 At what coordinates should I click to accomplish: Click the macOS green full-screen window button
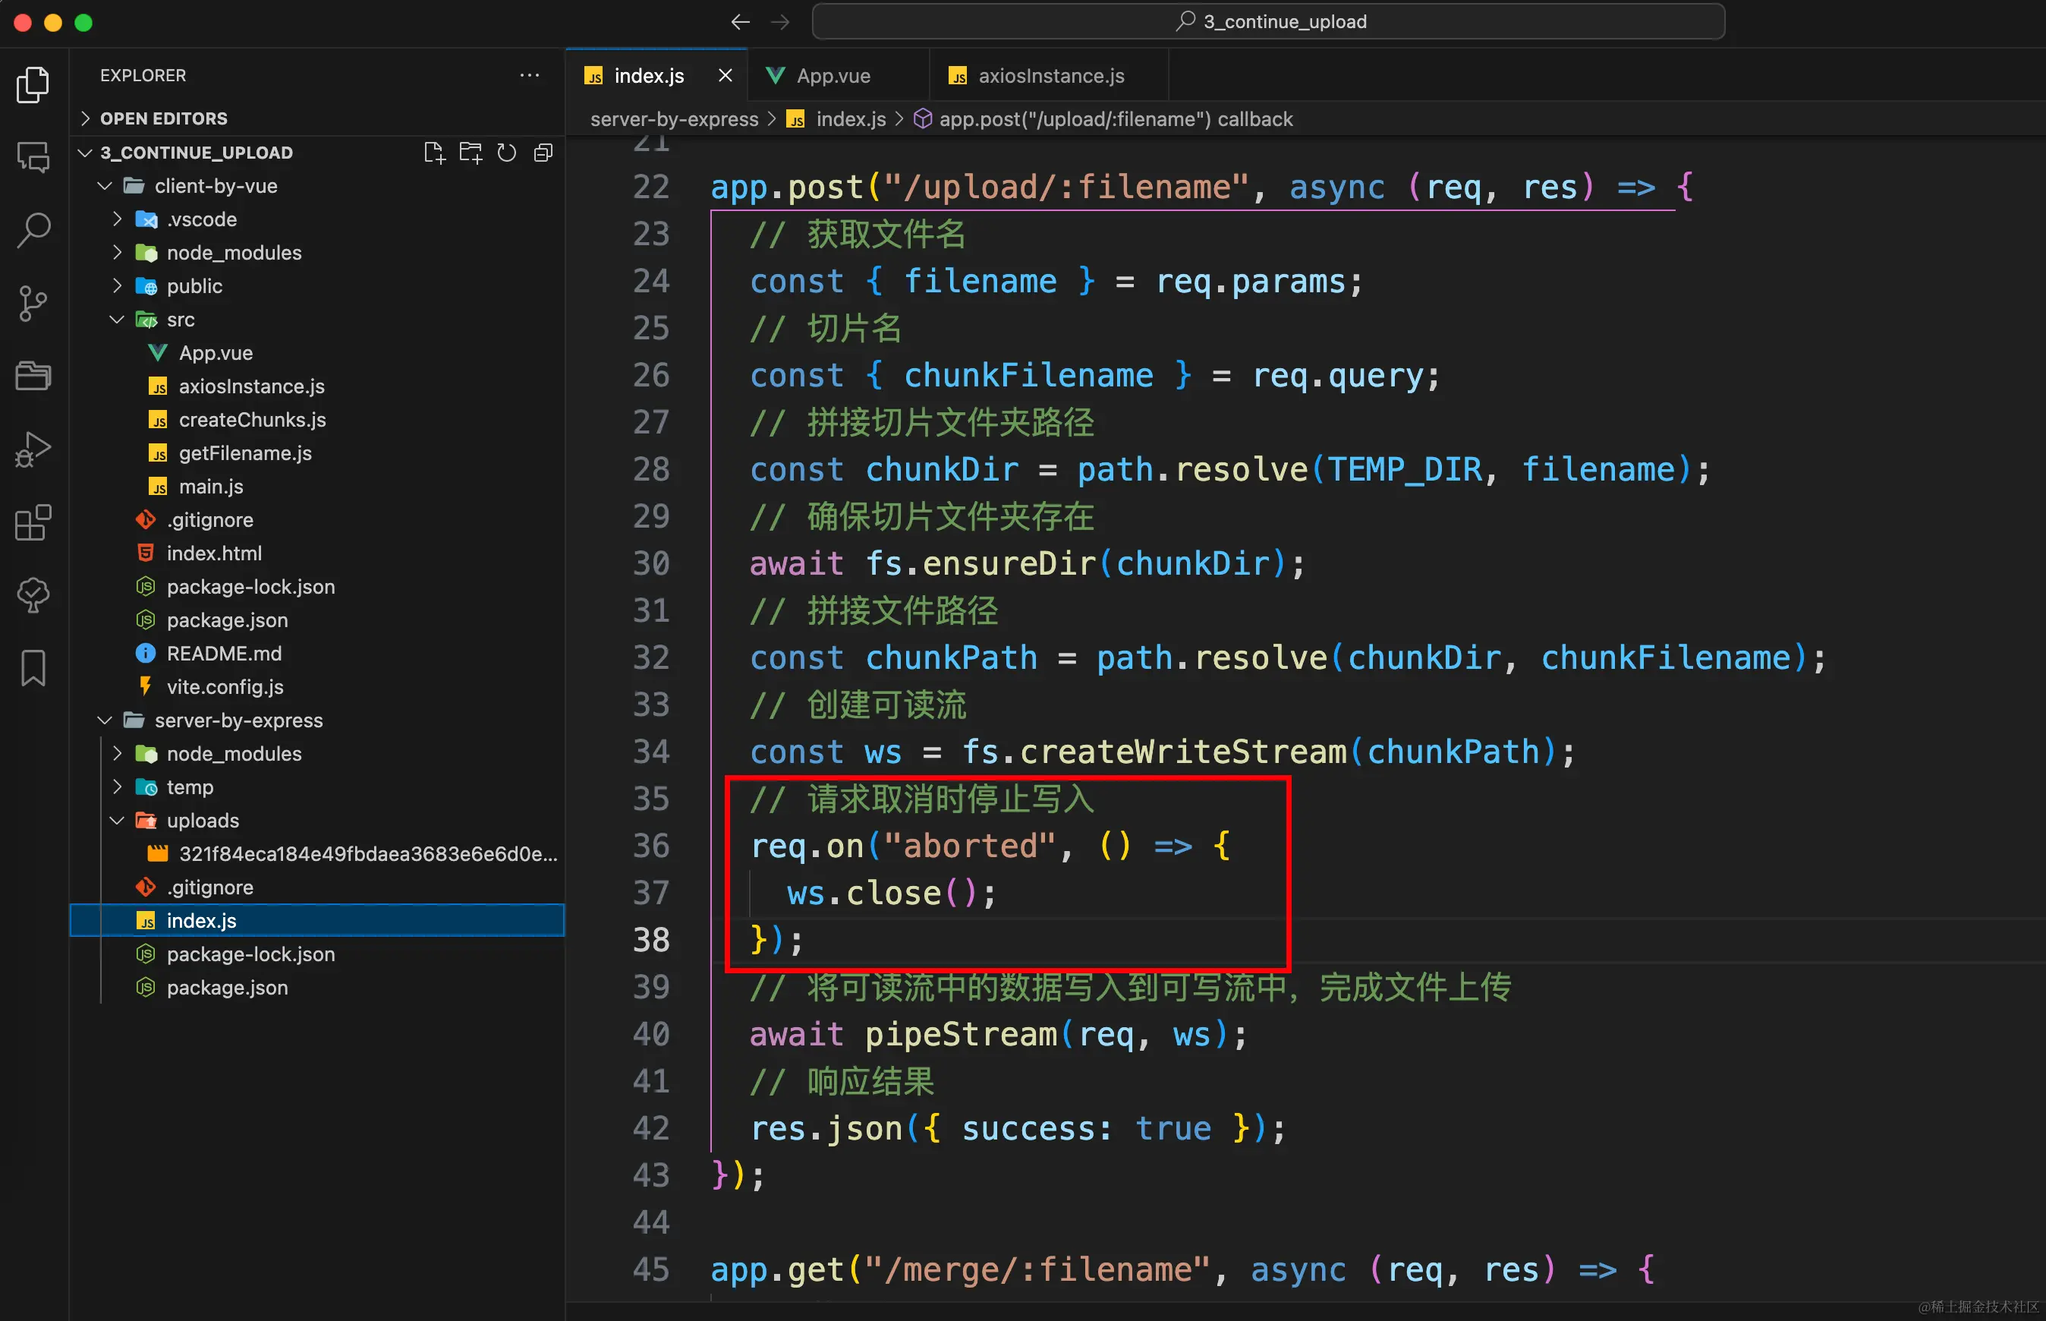83,22
